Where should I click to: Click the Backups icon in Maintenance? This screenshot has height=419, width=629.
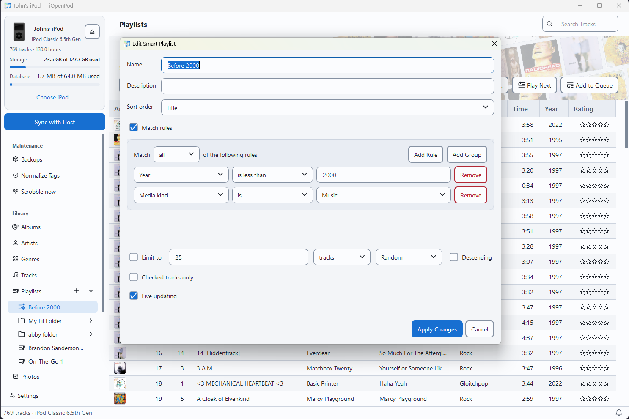16,159
